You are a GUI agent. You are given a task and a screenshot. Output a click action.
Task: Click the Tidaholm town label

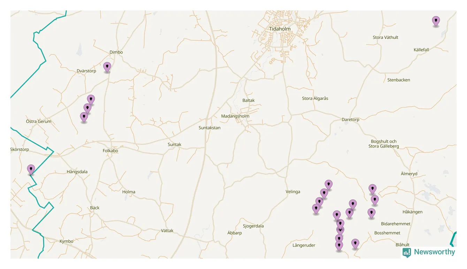(280, 29)
